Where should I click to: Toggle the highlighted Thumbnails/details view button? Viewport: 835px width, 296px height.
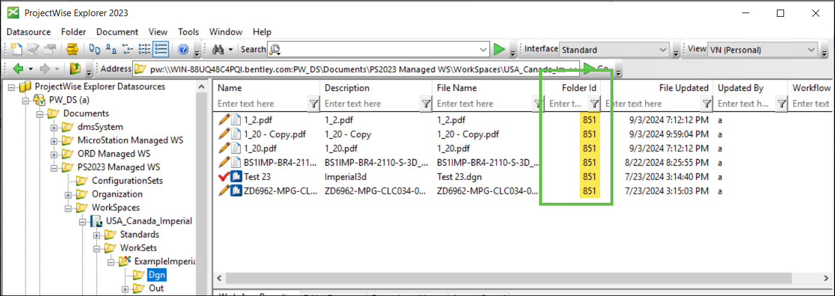tap(161, 49)
